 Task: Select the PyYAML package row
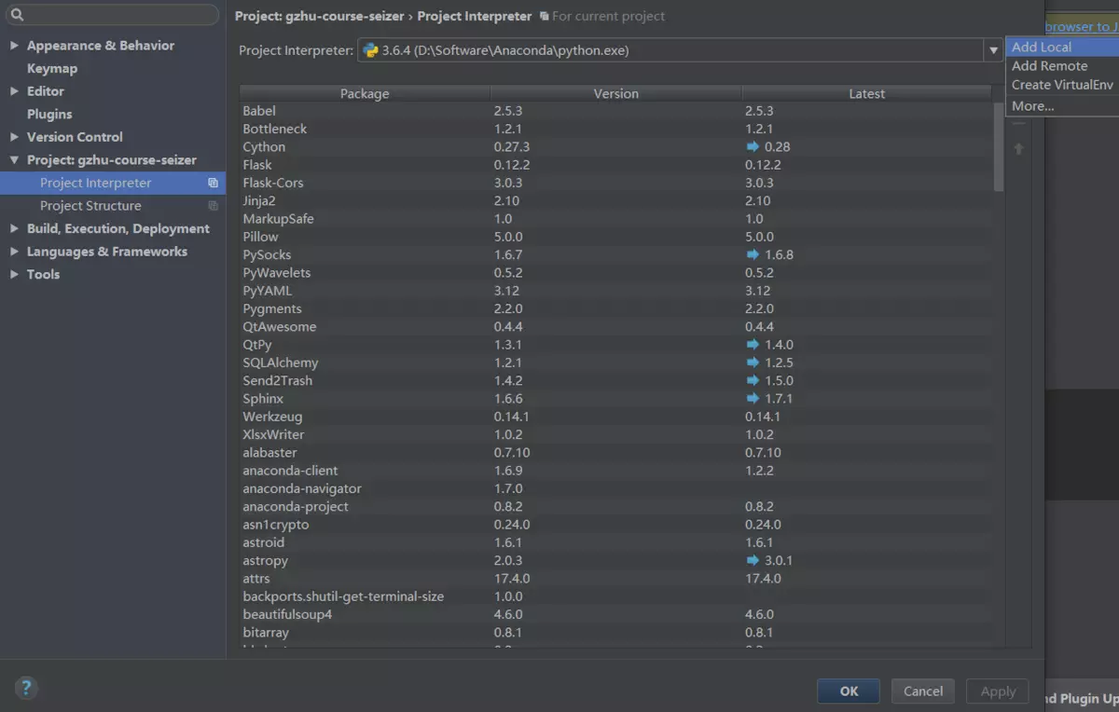616,291
